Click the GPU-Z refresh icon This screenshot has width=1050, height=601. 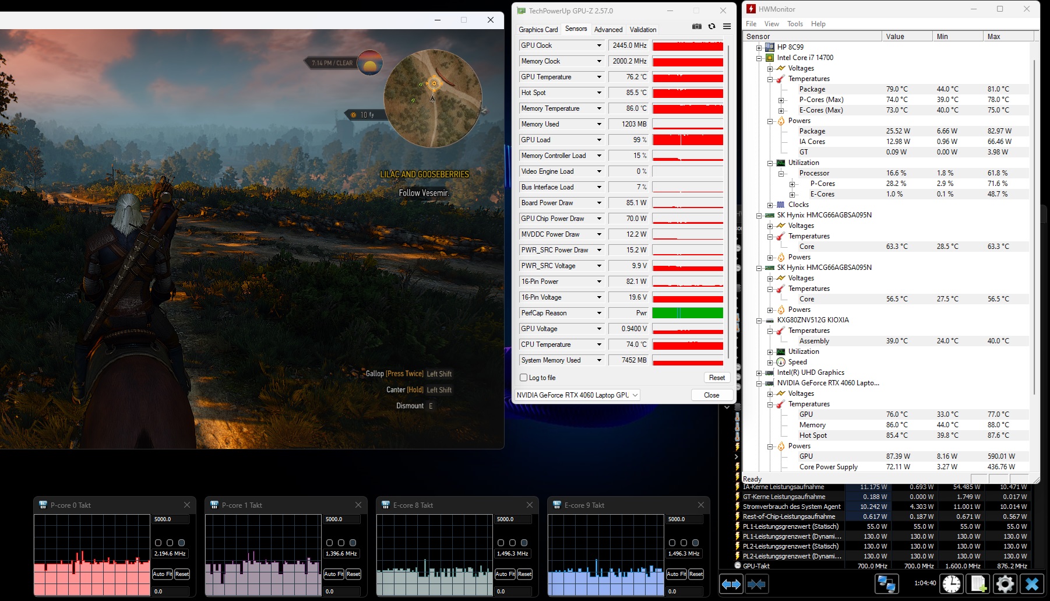(x=711, y=27)
